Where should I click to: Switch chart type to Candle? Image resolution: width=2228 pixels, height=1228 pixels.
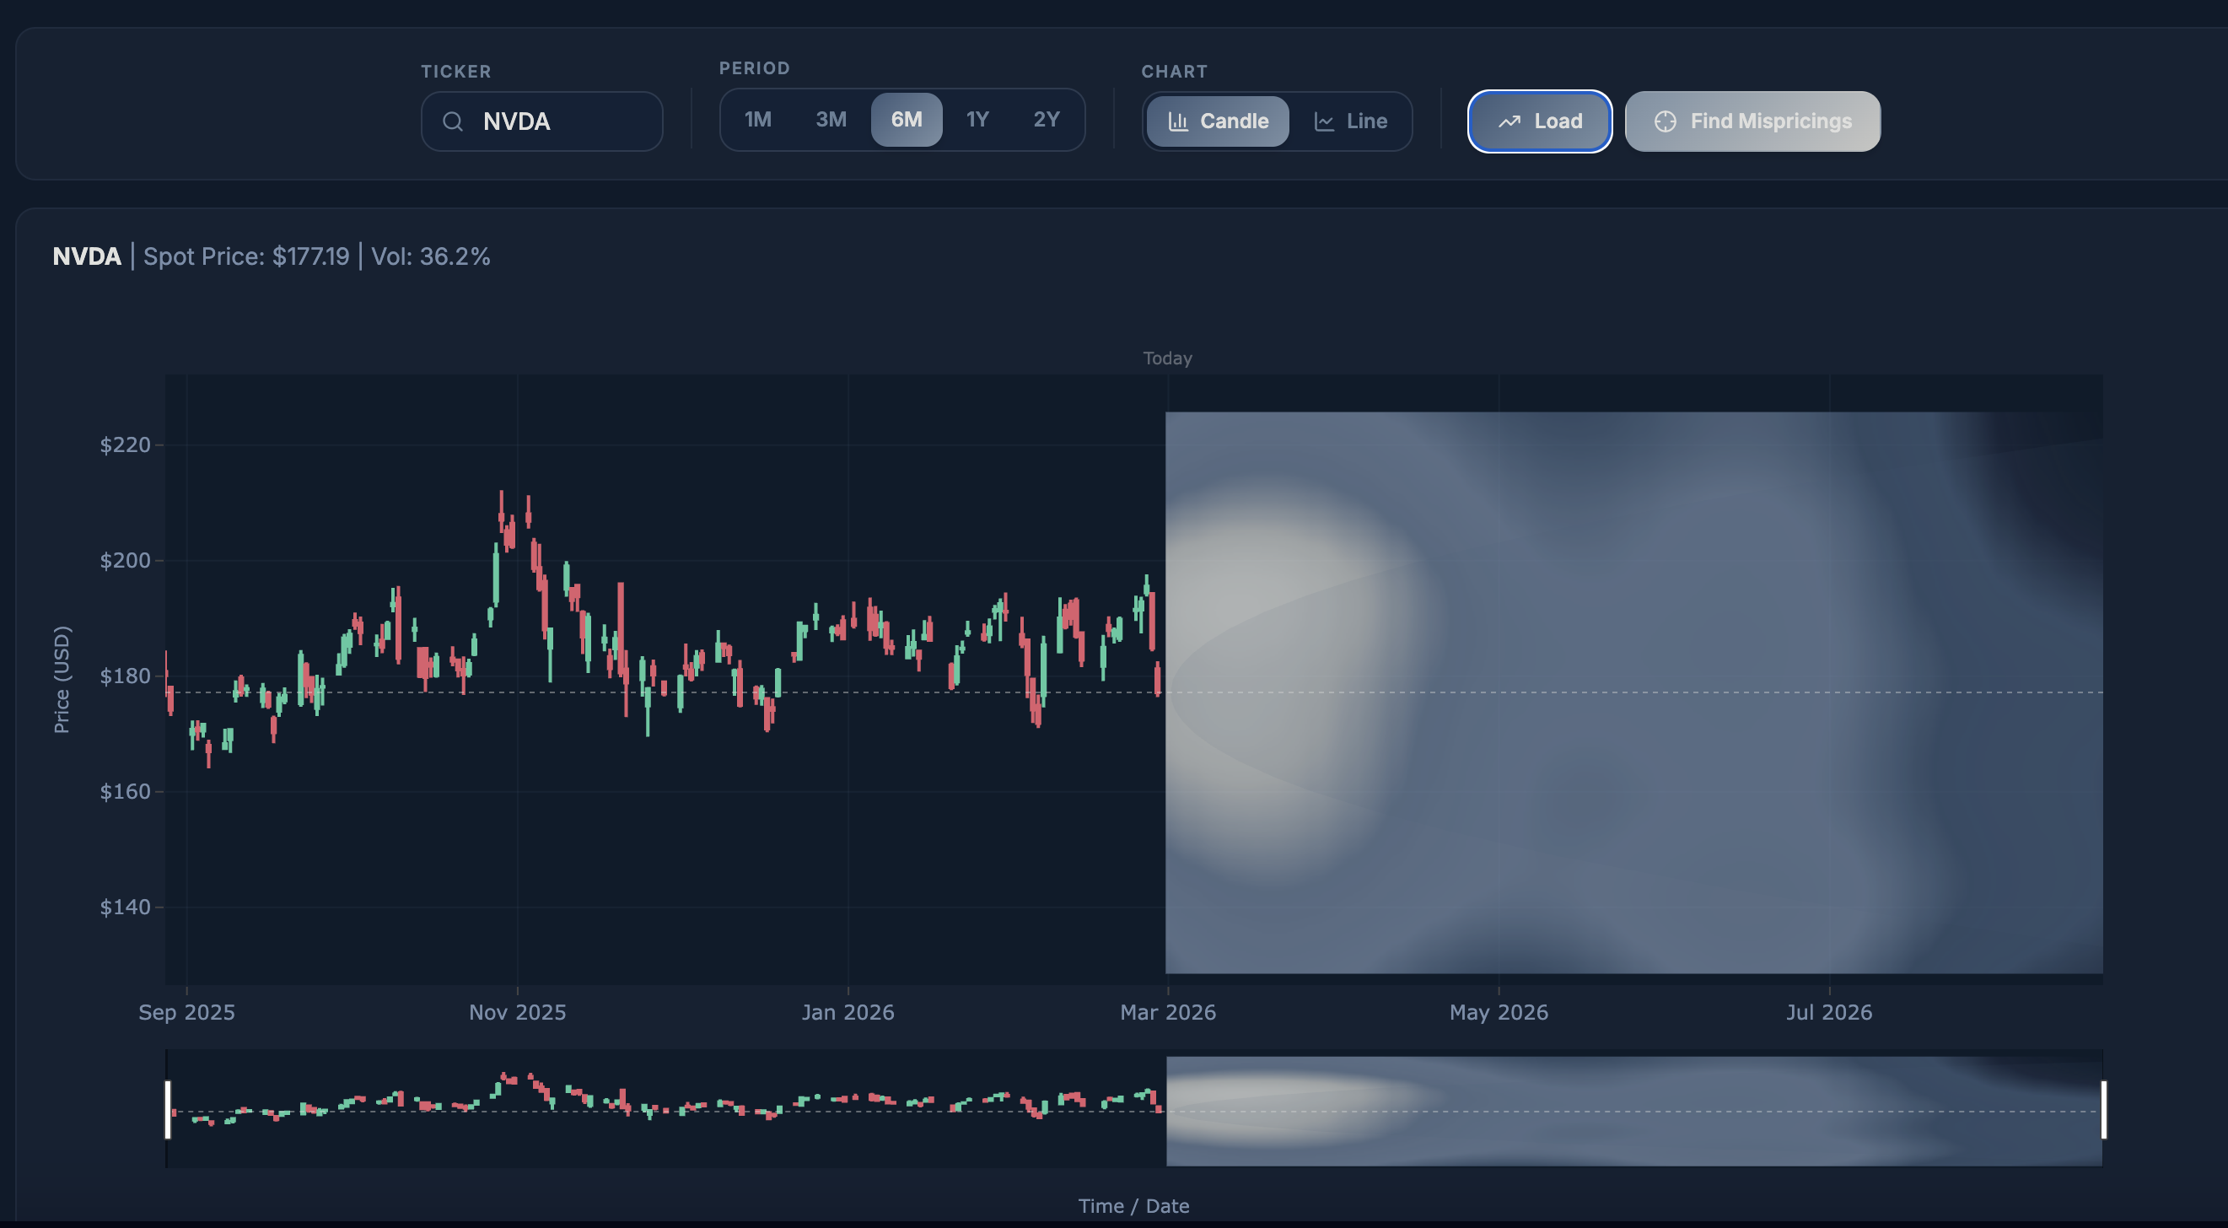(x=1218, y=122)
